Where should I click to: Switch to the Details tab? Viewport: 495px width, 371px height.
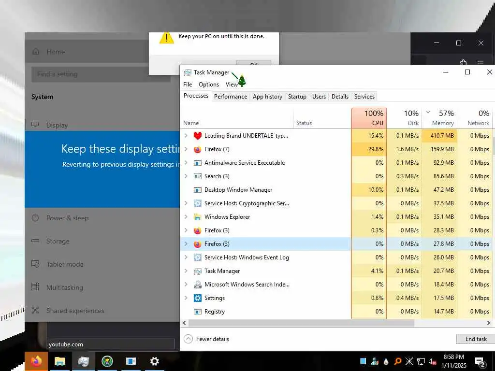pos(340,97)
